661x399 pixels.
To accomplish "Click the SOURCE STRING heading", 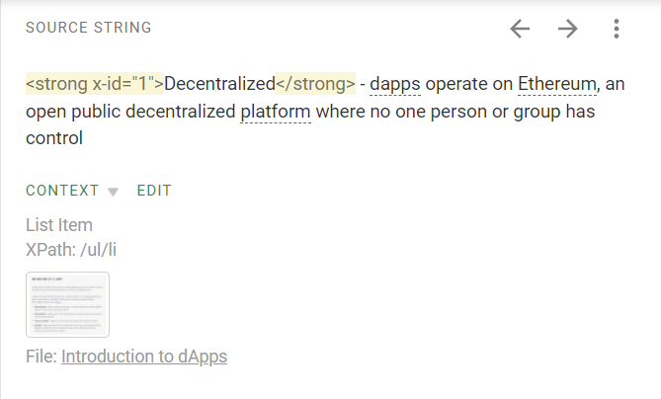I will coord(89,28).
